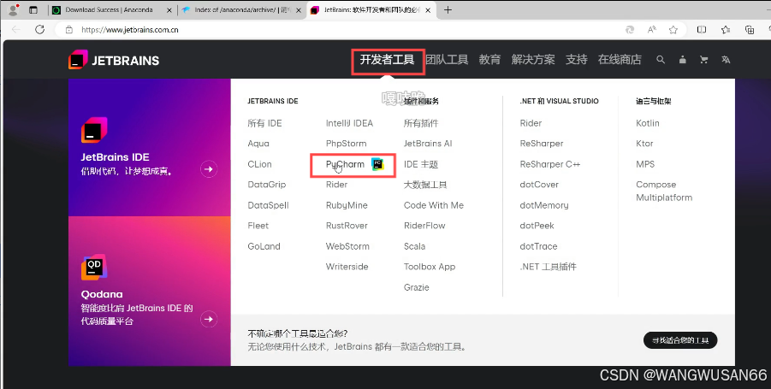The height and width of the screenshot is (389, 771).
Task: Click the JetBrains IDE arrow button
Action: [209, 169]
